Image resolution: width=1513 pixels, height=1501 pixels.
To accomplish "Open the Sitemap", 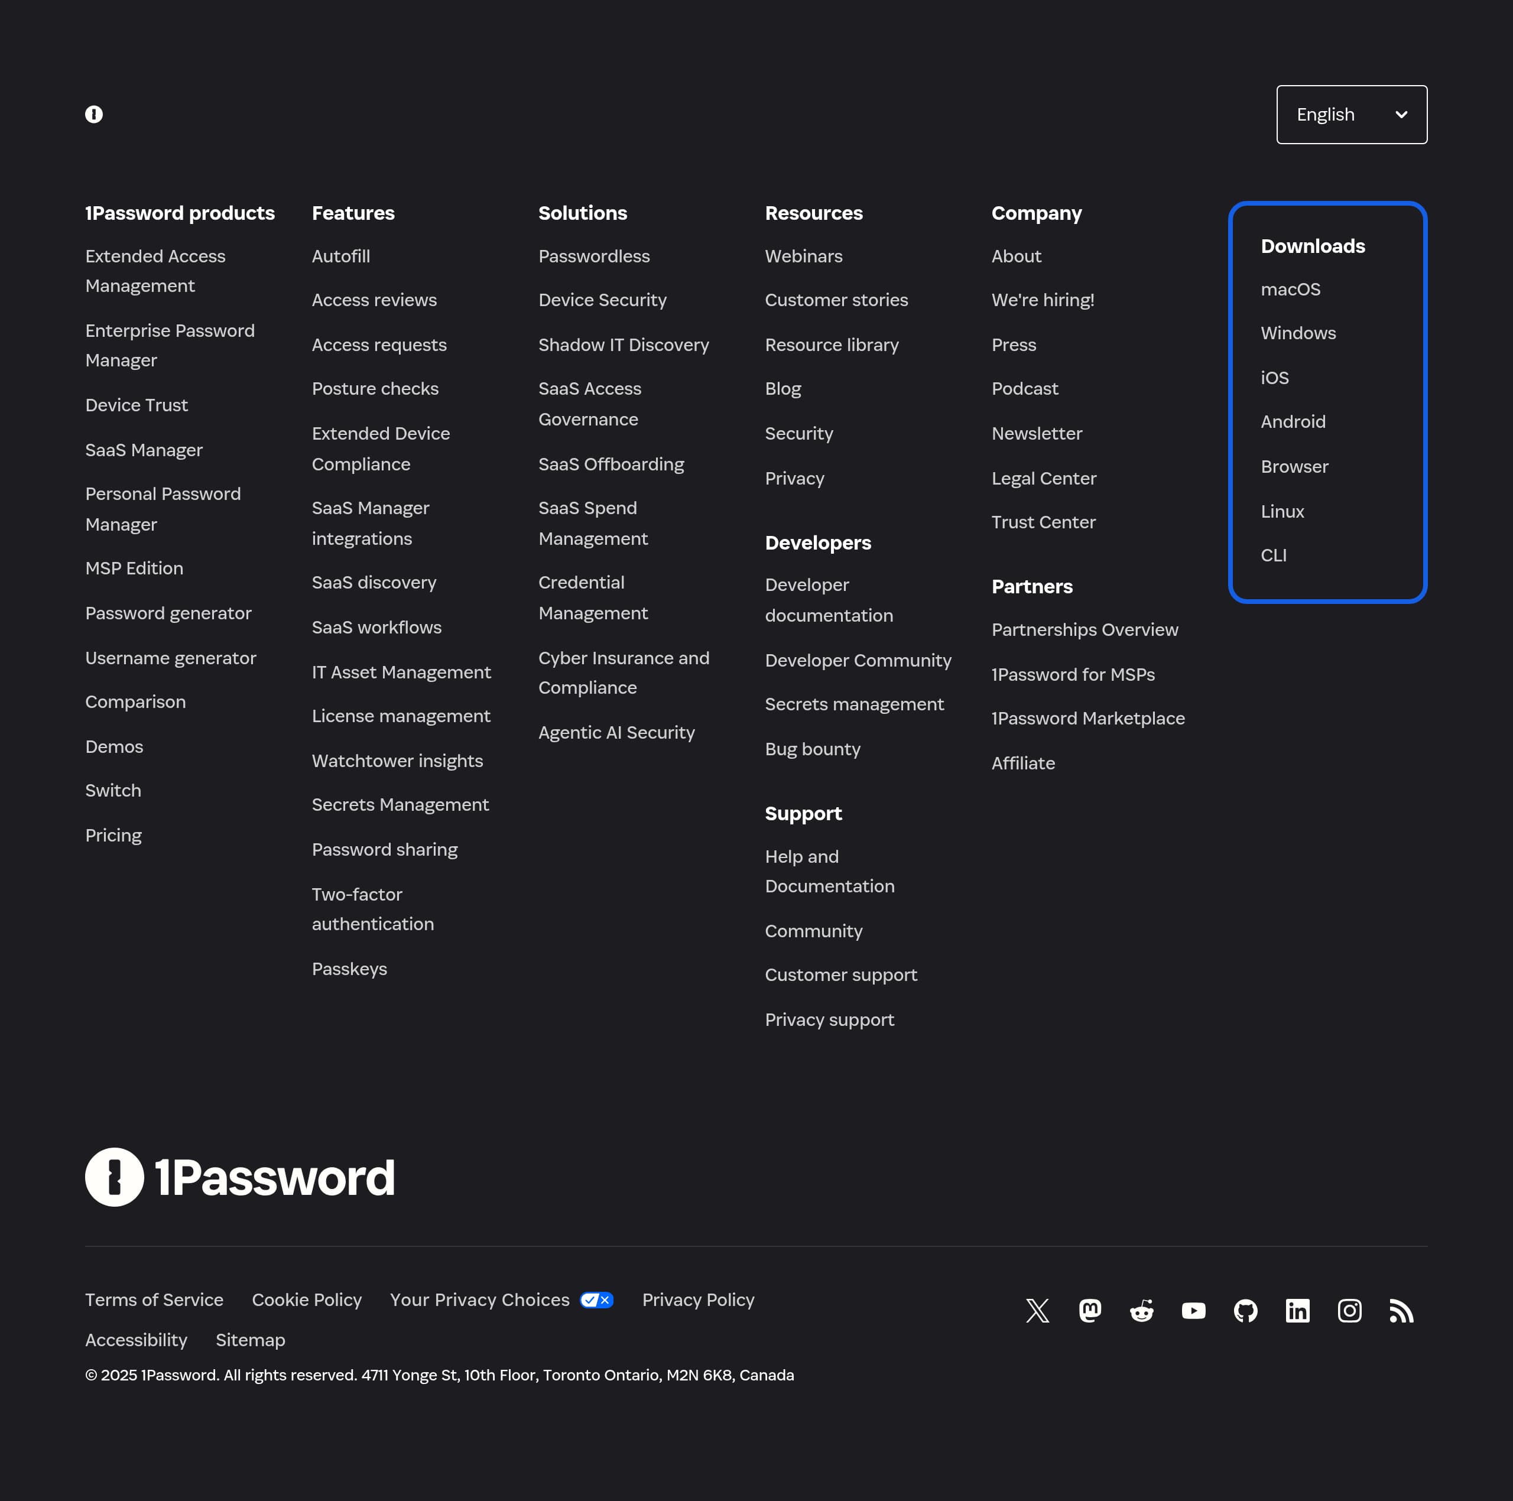I will (250, 1340).
